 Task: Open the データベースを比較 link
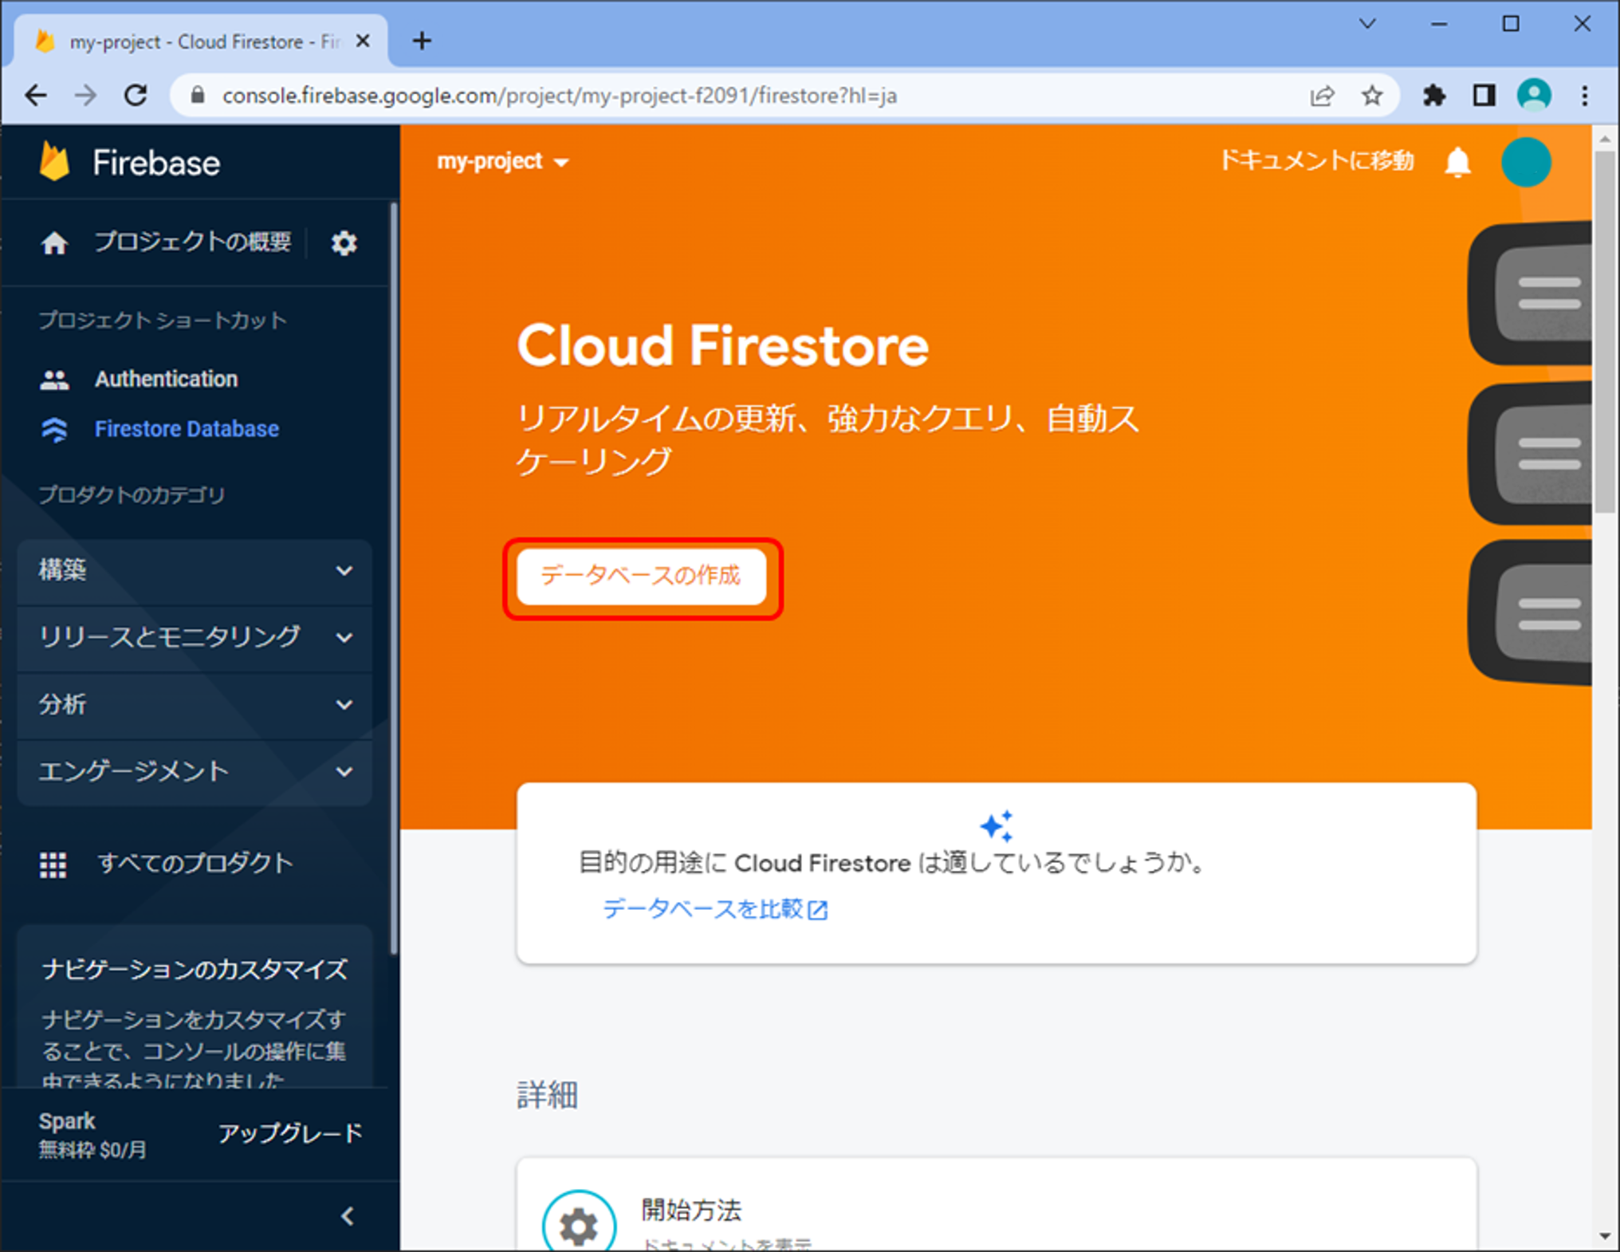703,909
